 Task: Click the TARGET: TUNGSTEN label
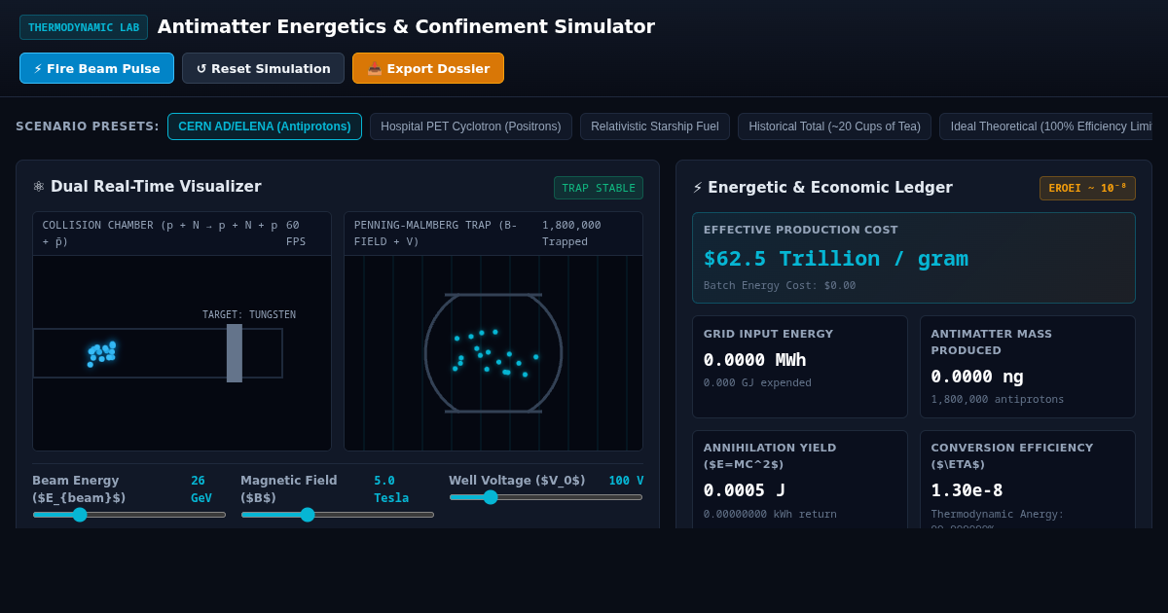(x=249, y=315)
